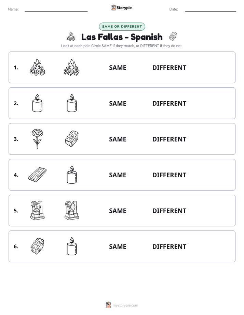
Task: Click the first campfire icon in row 1
Action: pos(37,67)
